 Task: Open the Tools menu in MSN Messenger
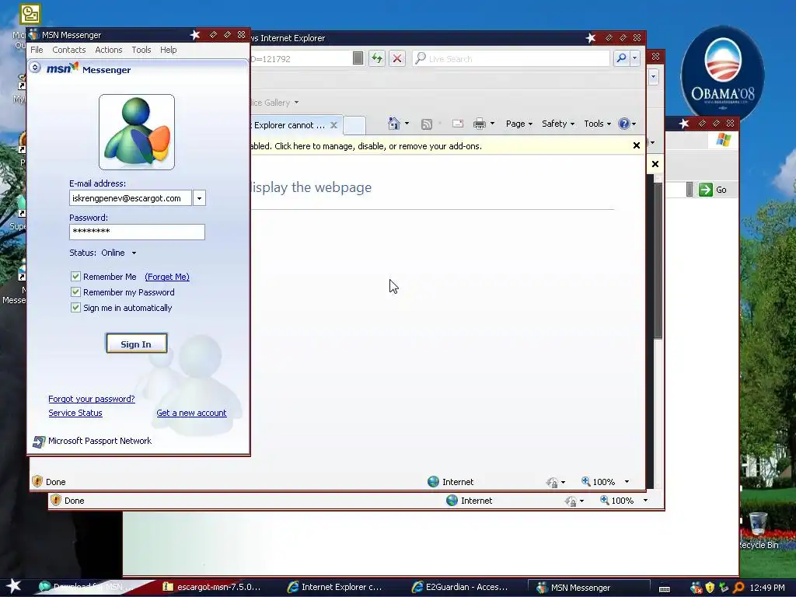tap(141, 50)
